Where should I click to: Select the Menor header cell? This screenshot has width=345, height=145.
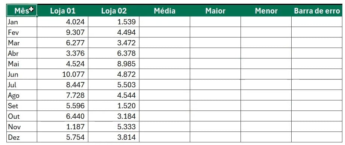[266, 10]
